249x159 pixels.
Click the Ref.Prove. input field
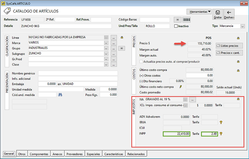pos(101,19)
